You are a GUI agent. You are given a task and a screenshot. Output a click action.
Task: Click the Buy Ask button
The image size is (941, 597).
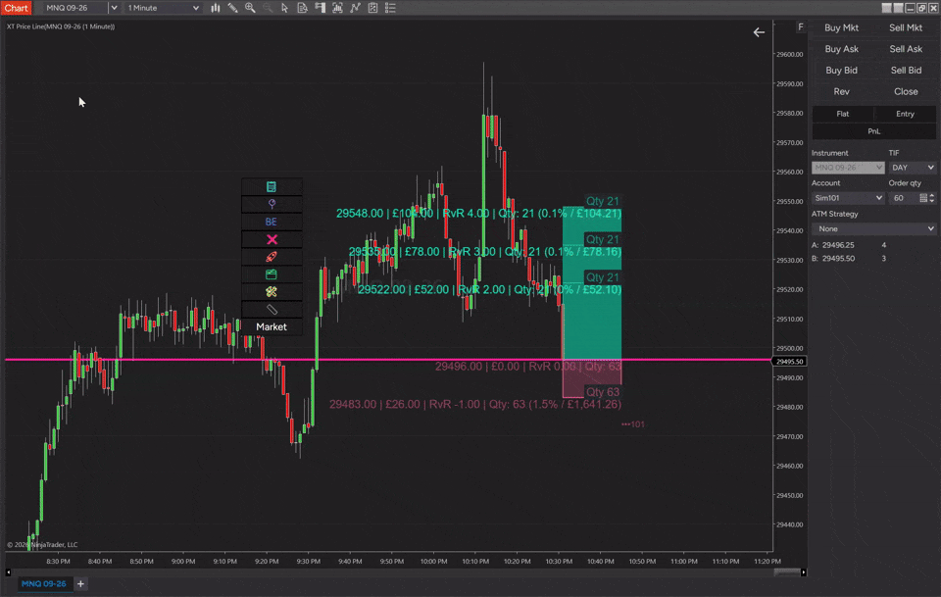point(841,49)
